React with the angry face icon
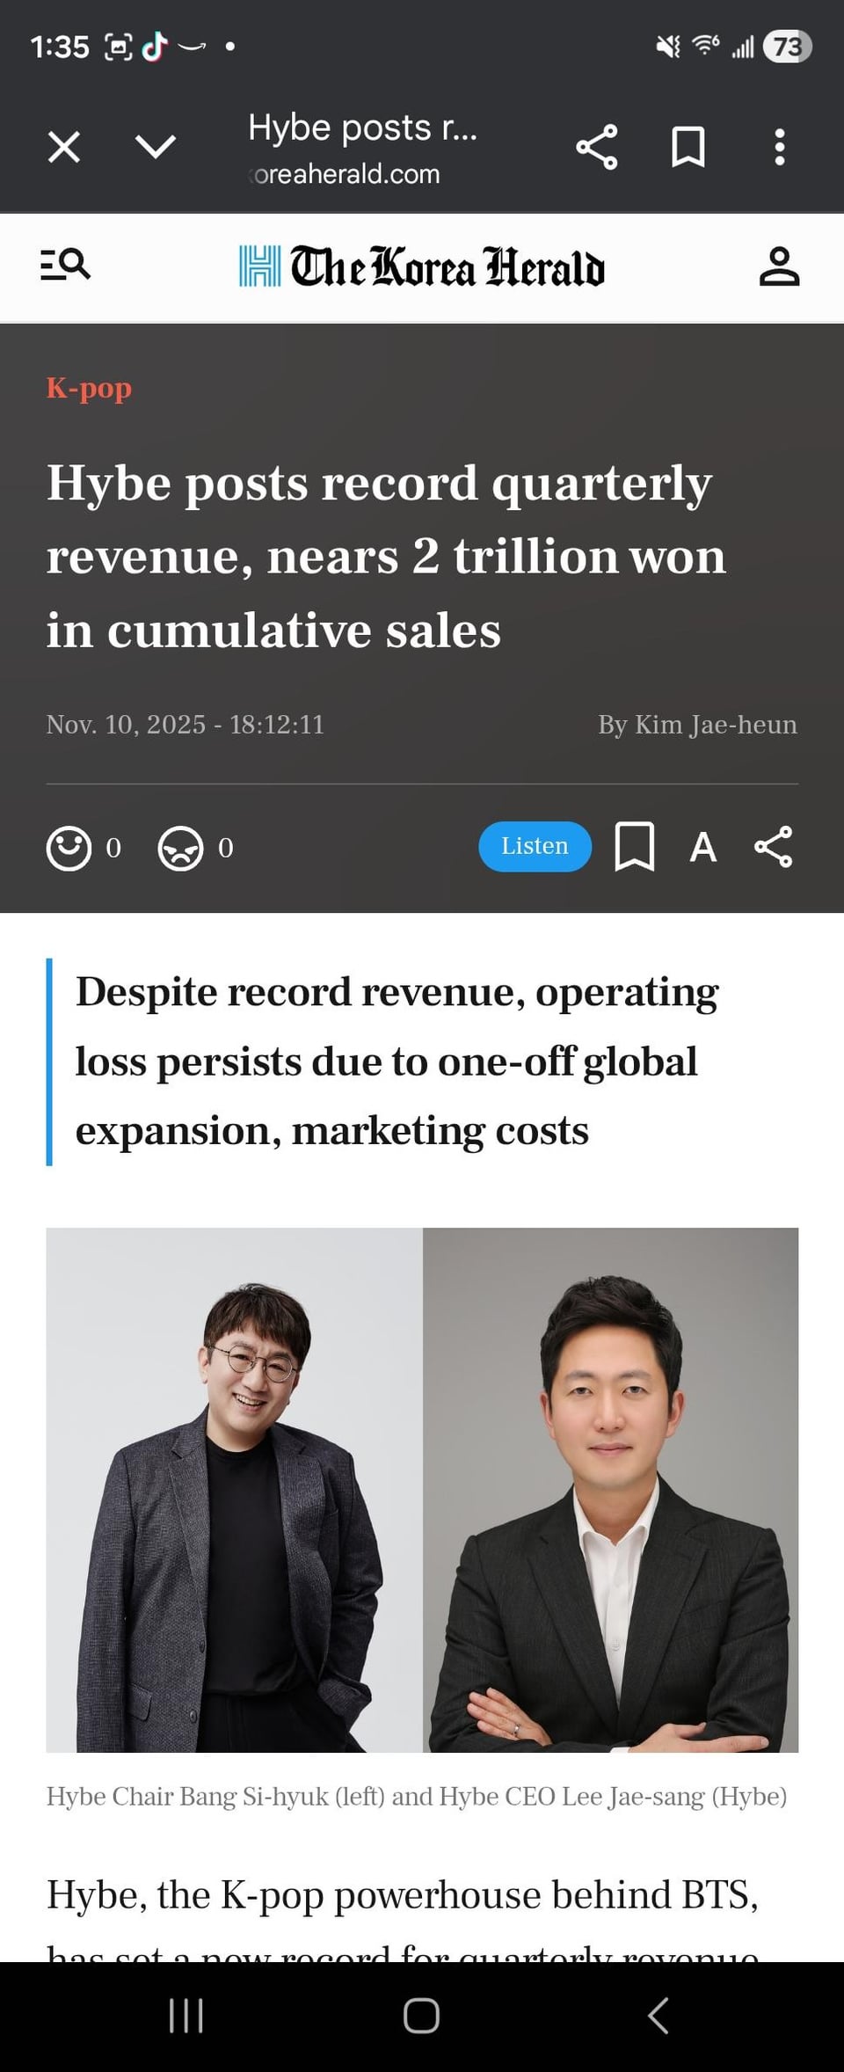This screenshot has height=2072, width=844. pyautogui.click(x=180, y=849)
